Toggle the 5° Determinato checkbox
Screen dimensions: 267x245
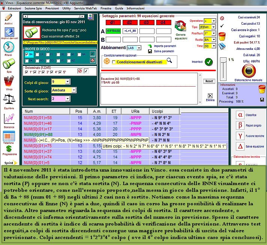coord(60,72)
